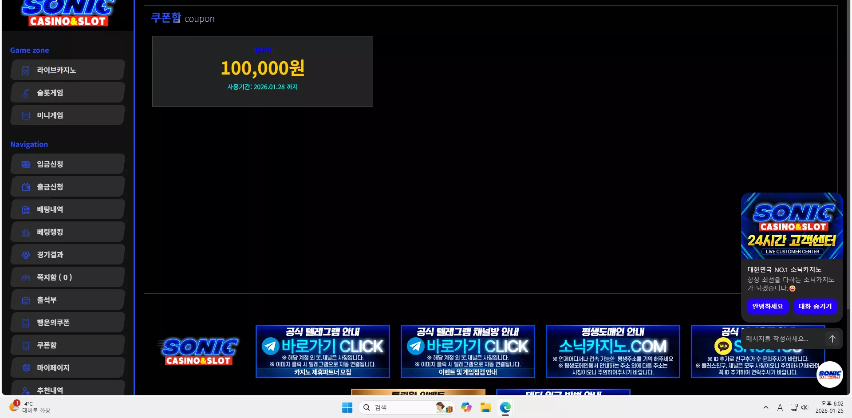Click the round Sonic chat launcher icon
The width and height of the screenshot is (852, 418).
[830, 375]
